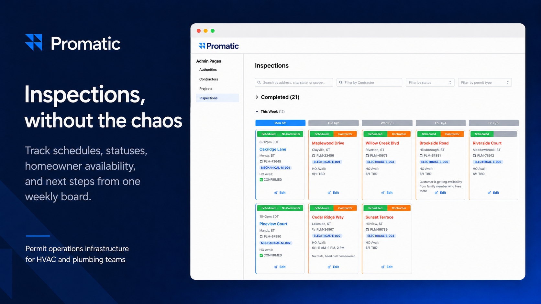Click permit icon next to PLM-56789

coord(367,230)
